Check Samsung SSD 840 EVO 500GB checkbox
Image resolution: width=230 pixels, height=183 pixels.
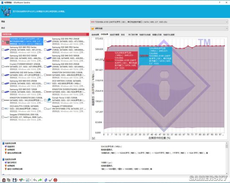pos(45,58)
